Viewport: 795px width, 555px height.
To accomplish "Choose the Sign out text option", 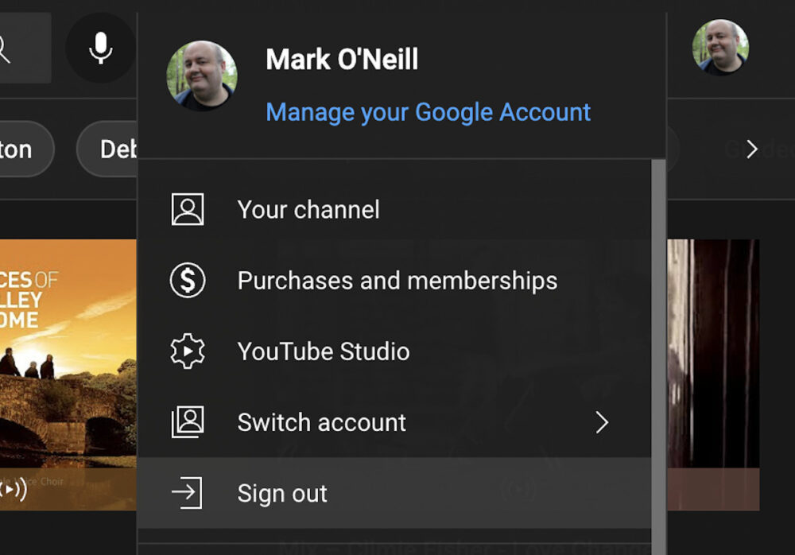I will [282, 493].
